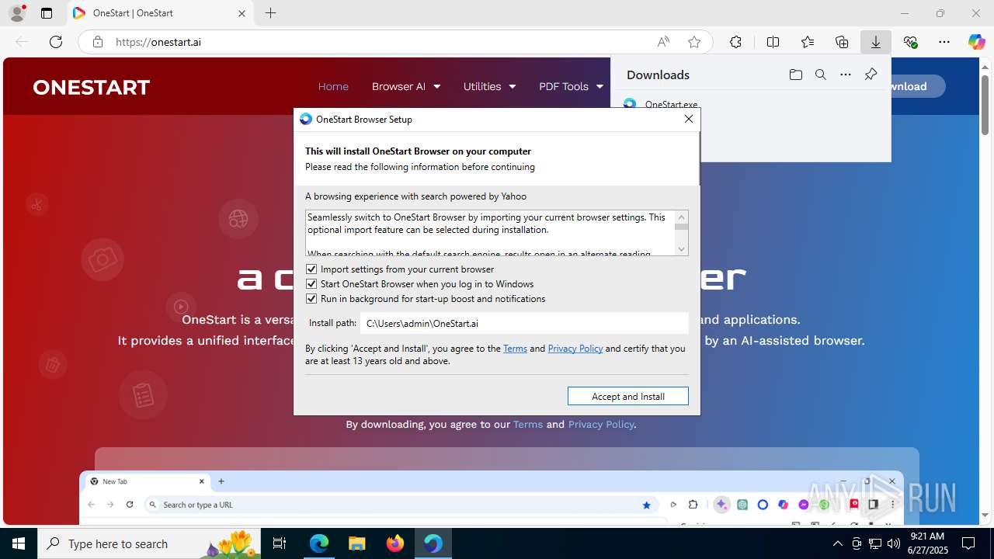The width and height of the screenshot is (994, 559).
Task: Open downloads folder icon in Downloads panel
Action: point(795,75)
